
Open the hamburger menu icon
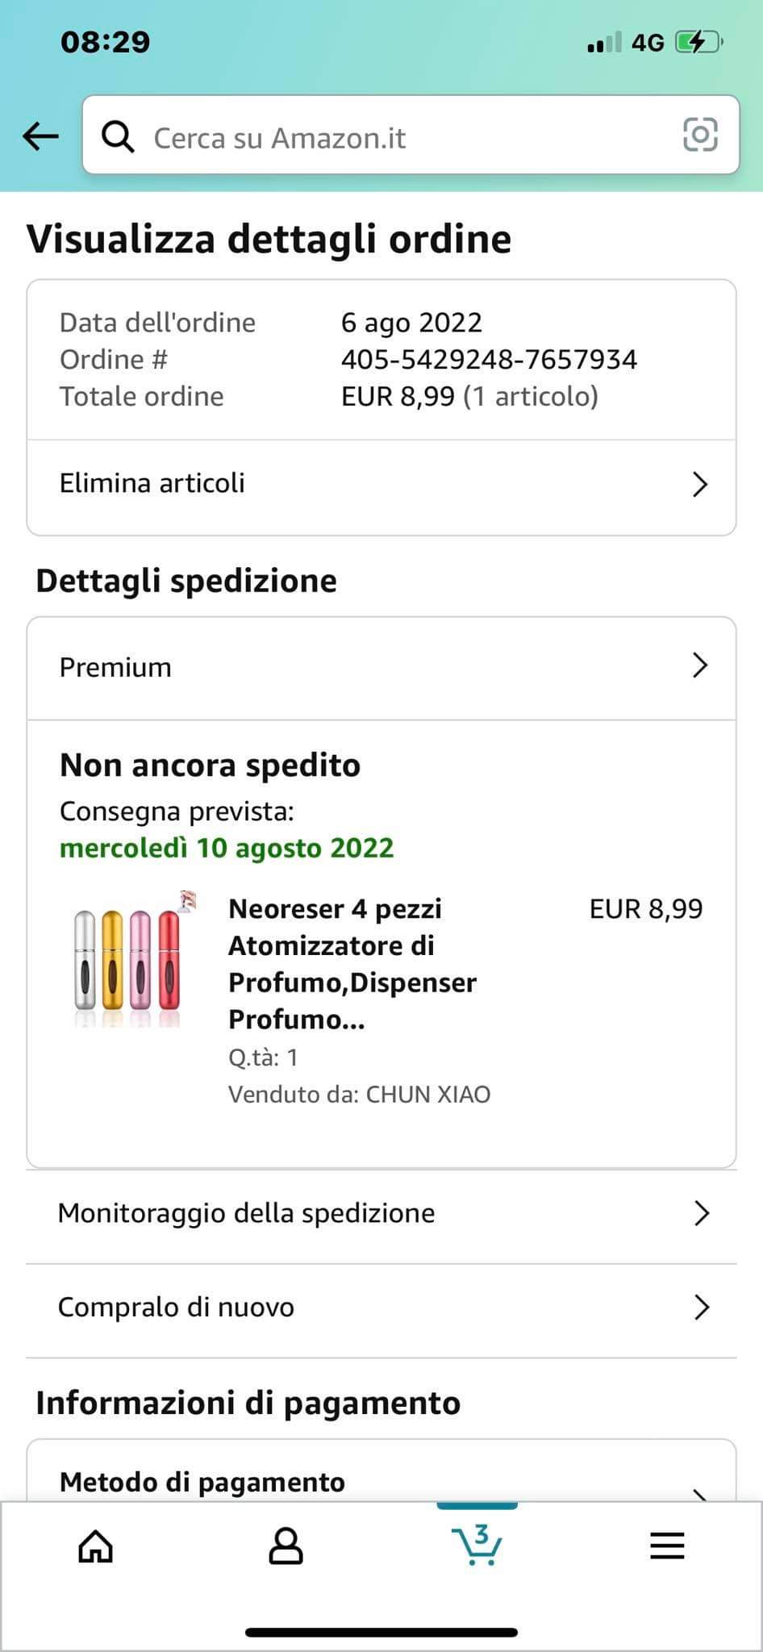point(667,1546)
